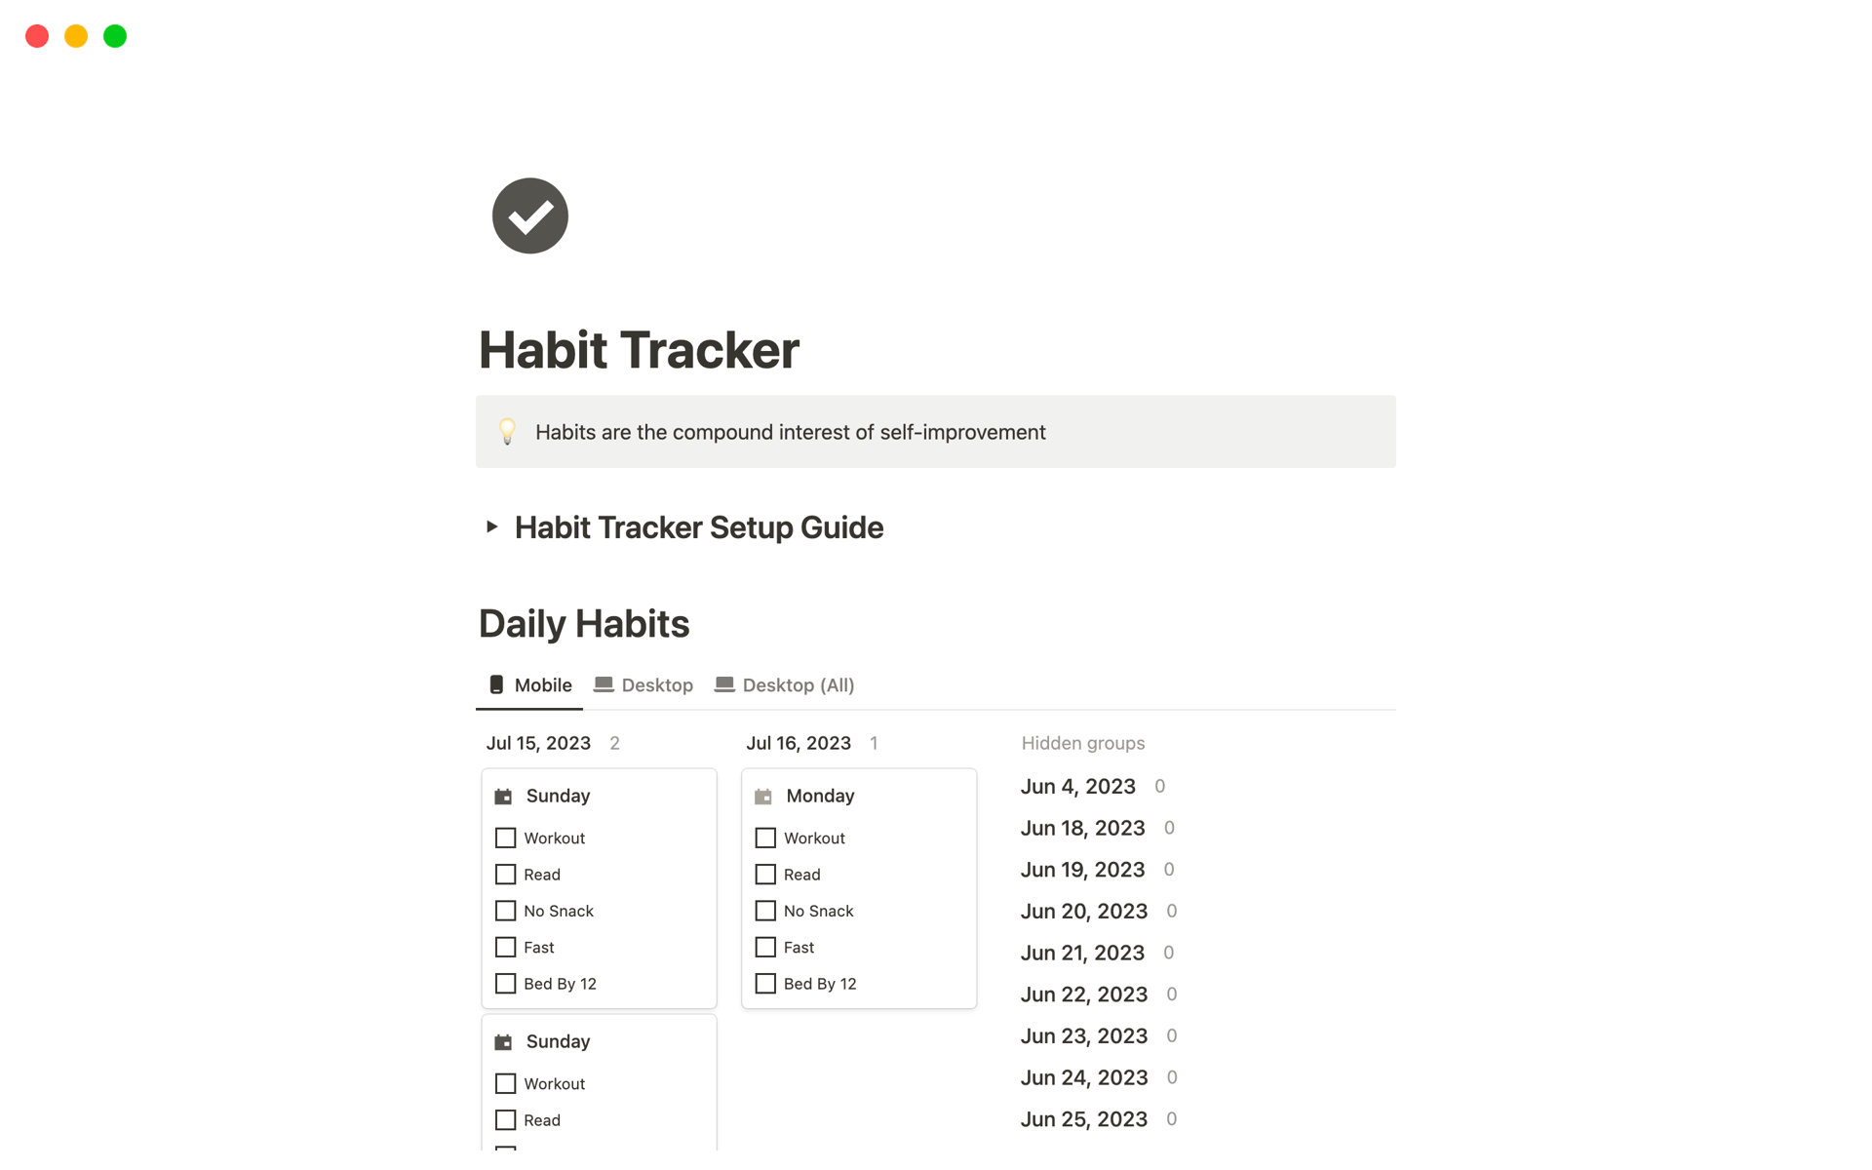Toggle the Read checkbox for Monday

point(764,874)
